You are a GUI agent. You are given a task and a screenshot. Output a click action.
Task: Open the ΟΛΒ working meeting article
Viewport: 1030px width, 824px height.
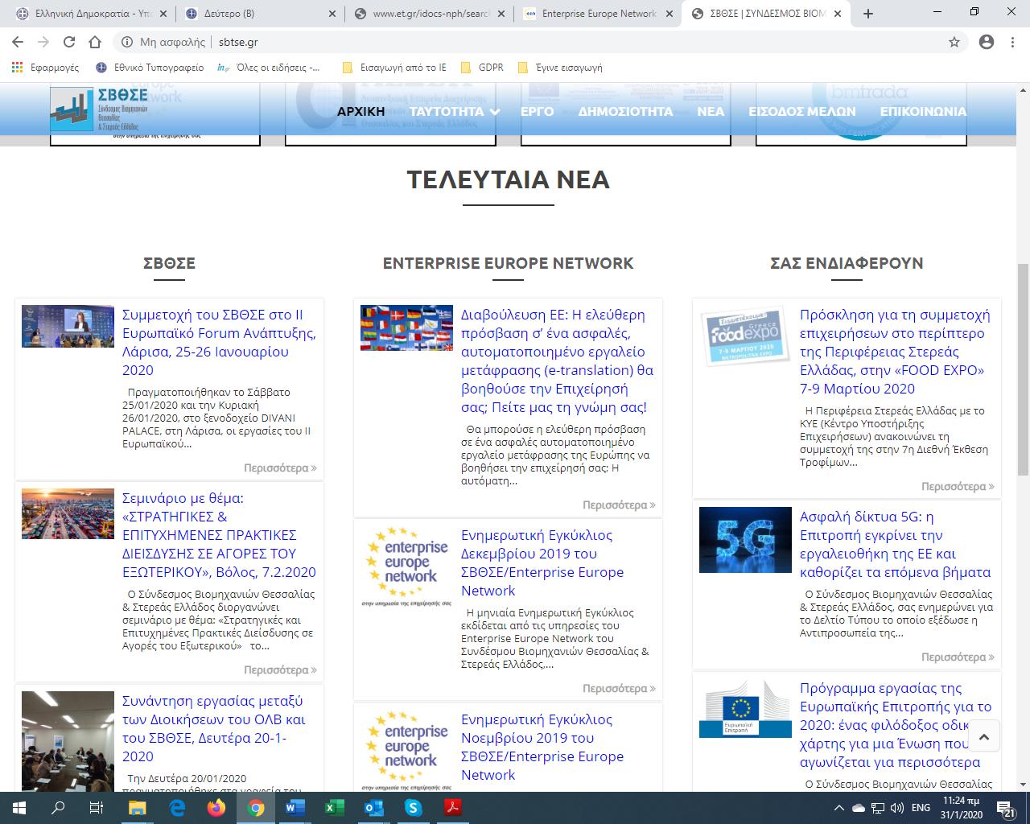click(x=214, y=728)
